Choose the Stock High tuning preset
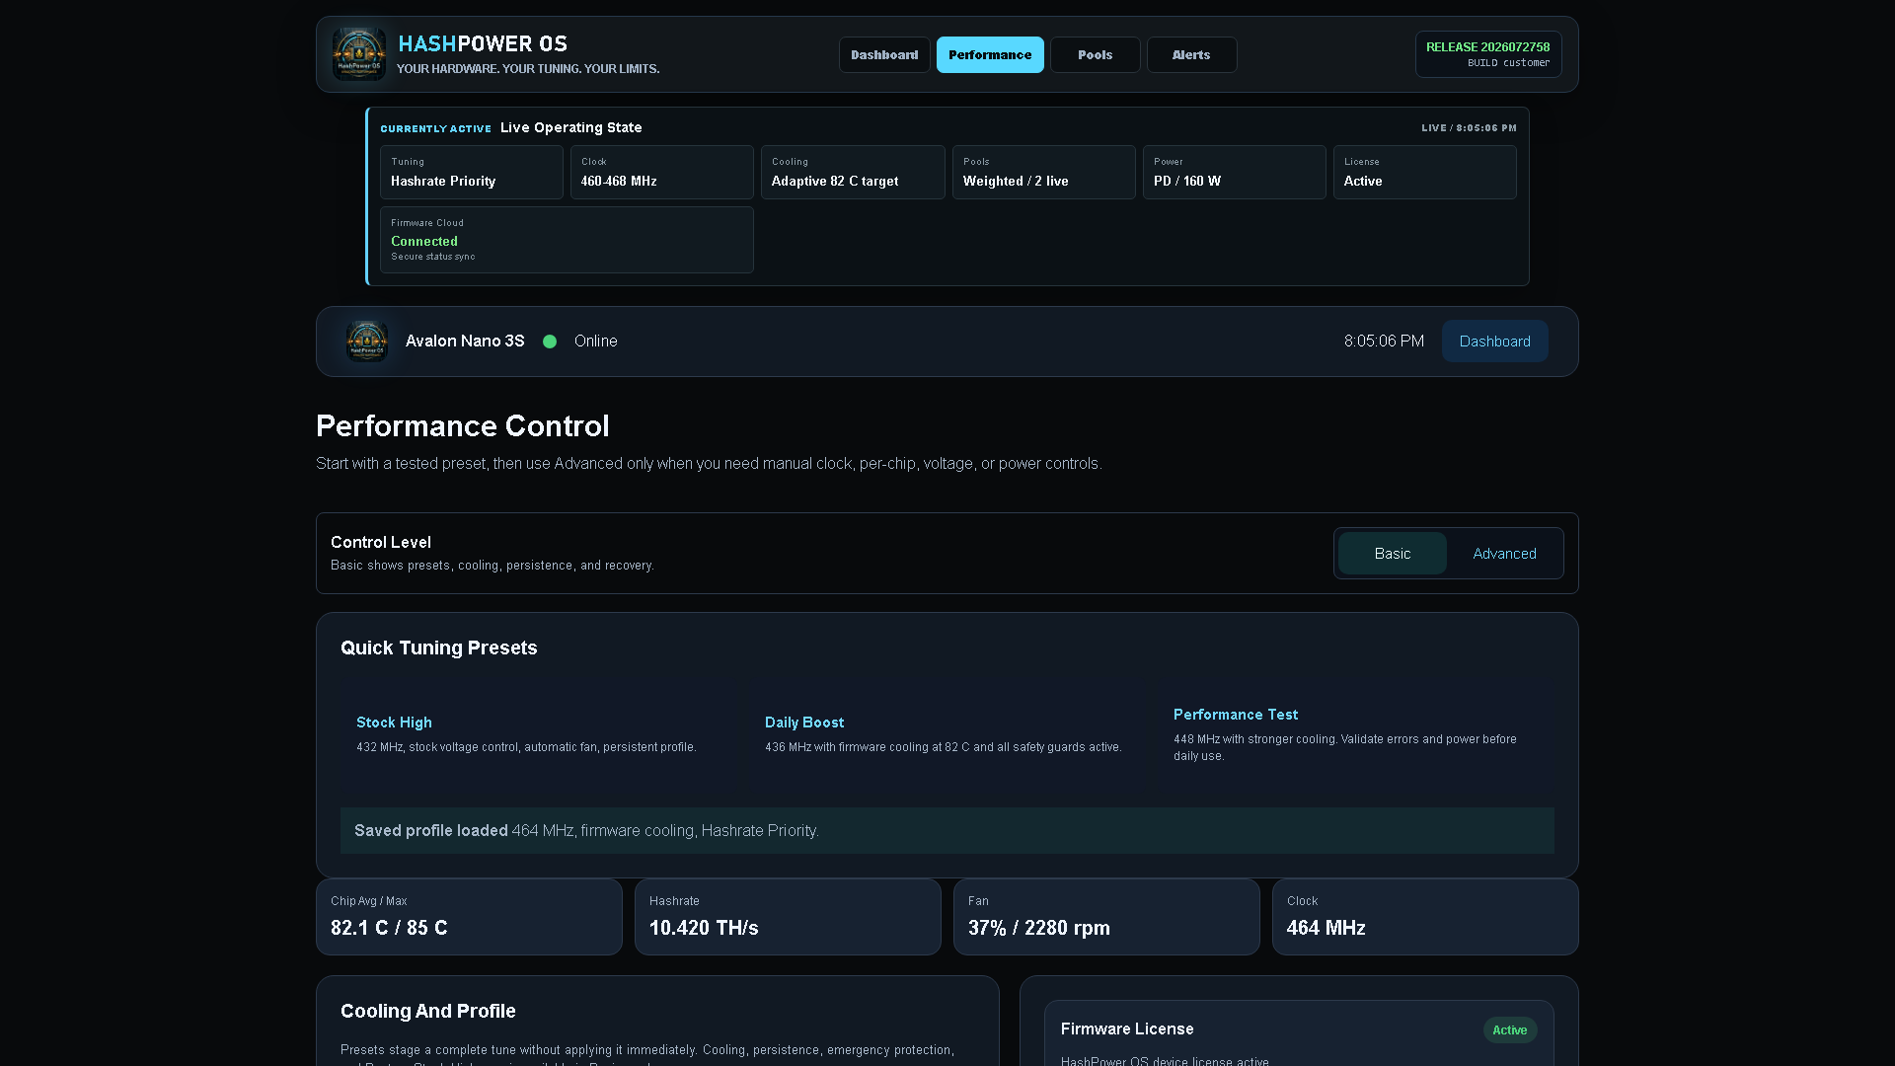1895x1066 pixels. tap(538, 734)
